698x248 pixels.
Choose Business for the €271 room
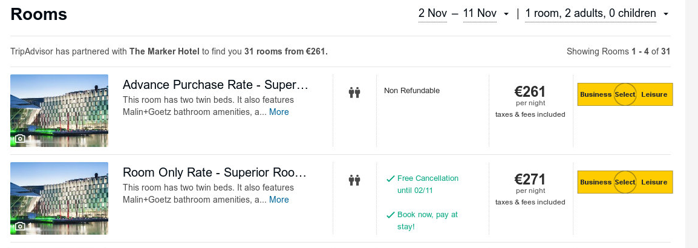596,182
